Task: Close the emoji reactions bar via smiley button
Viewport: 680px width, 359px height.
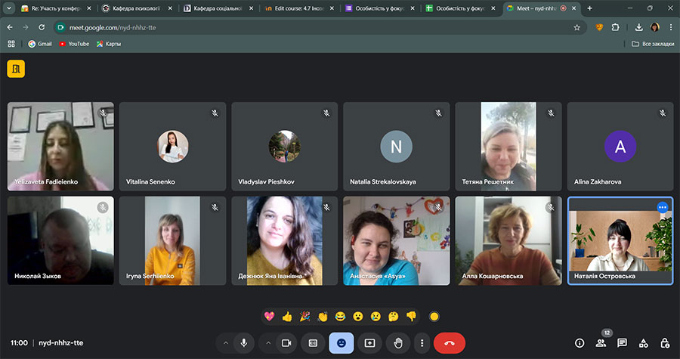Action: [x=342, y=343]
